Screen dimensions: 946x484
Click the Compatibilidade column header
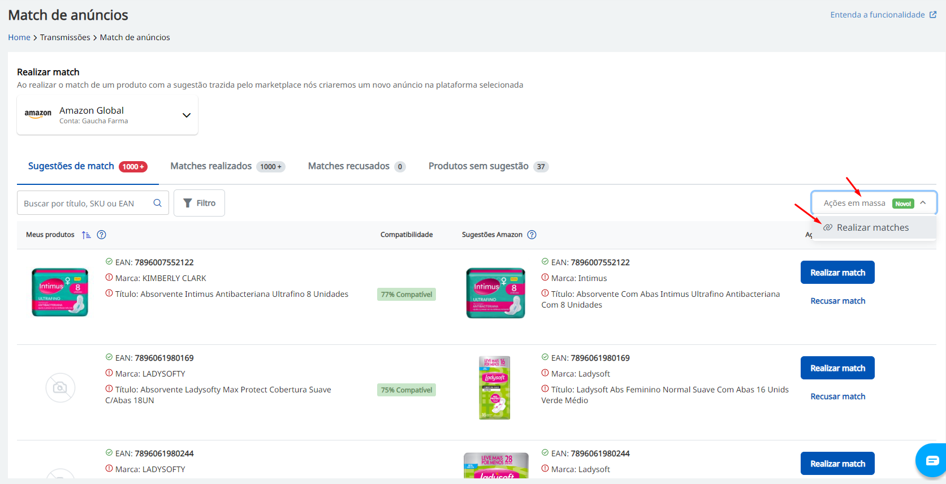pyautogui.click(x=407, y=235)
